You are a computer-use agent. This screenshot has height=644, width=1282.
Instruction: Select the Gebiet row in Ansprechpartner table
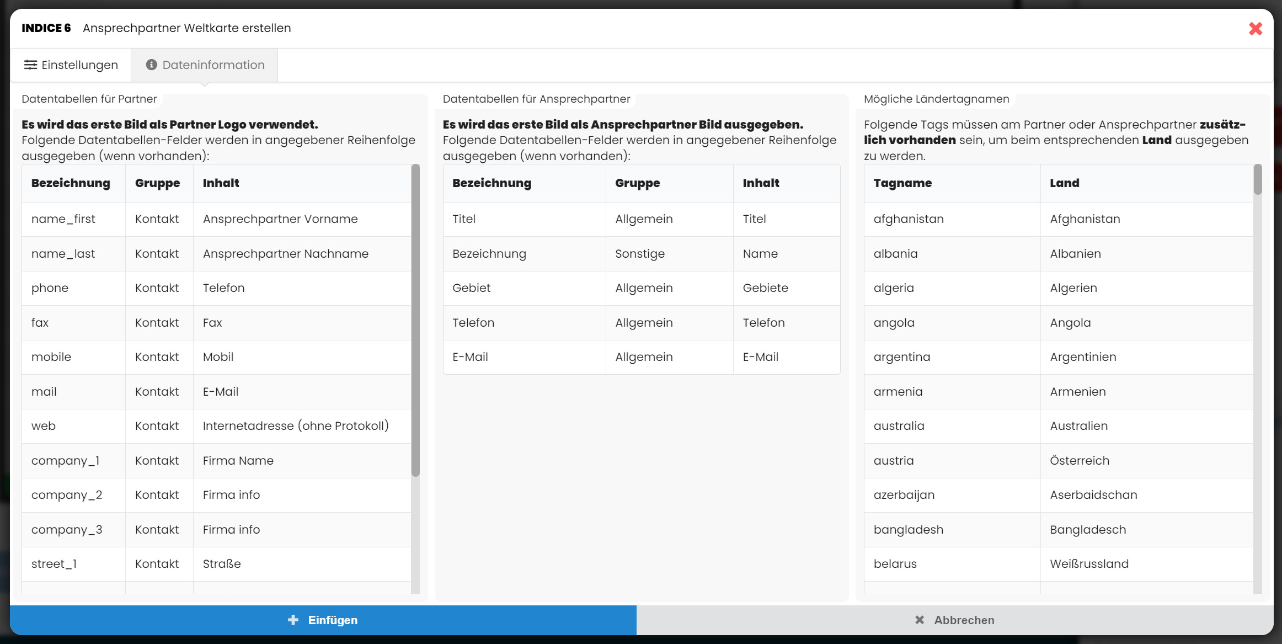click(x=472, y=288)
